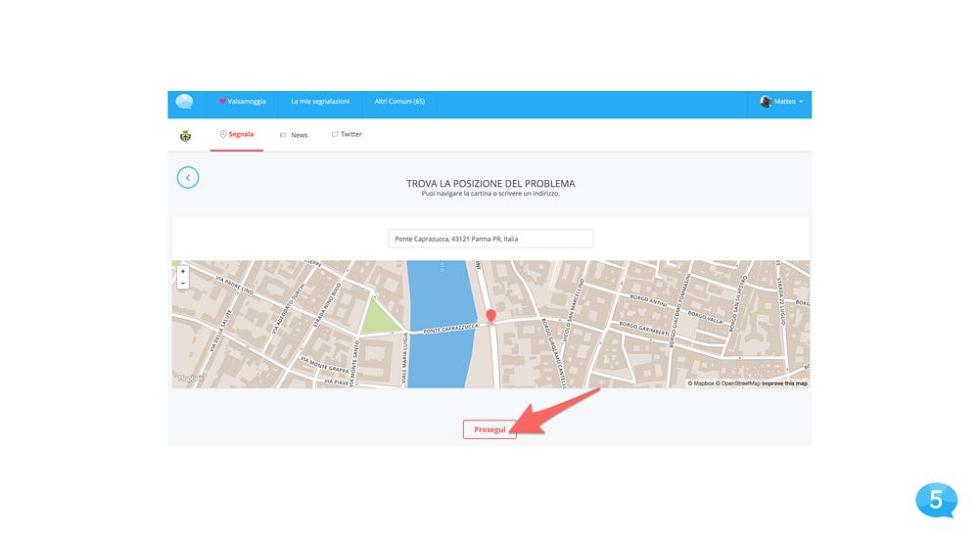
Task: Open the OpenStreetMap attribution link
Action: click(738, 383)
